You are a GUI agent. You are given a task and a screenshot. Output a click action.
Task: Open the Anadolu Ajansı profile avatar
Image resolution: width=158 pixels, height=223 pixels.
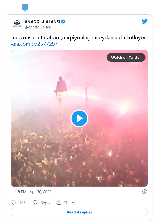(17, 24)
